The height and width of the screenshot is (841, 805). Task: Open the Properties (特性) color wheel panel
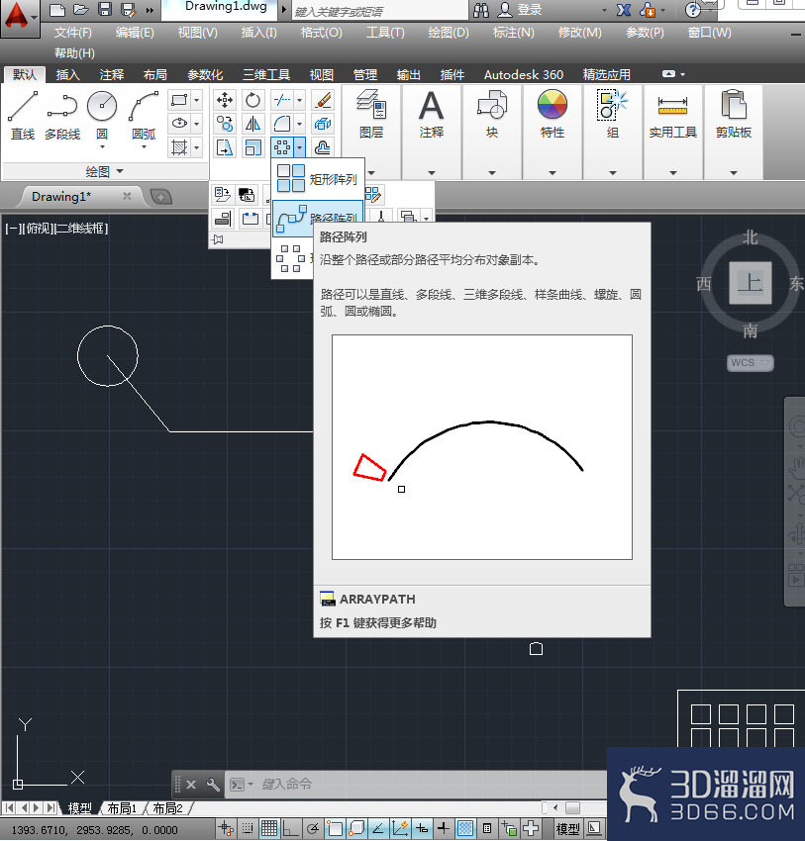tap(553, 115)
